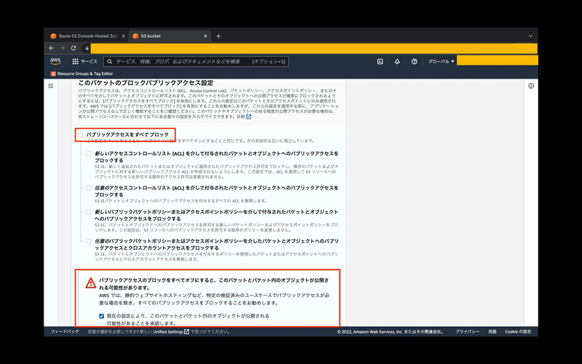Viewport: 582px width, 364px height.
Task: Click the lock icon in address bar
Action: [x=87, y=48]
